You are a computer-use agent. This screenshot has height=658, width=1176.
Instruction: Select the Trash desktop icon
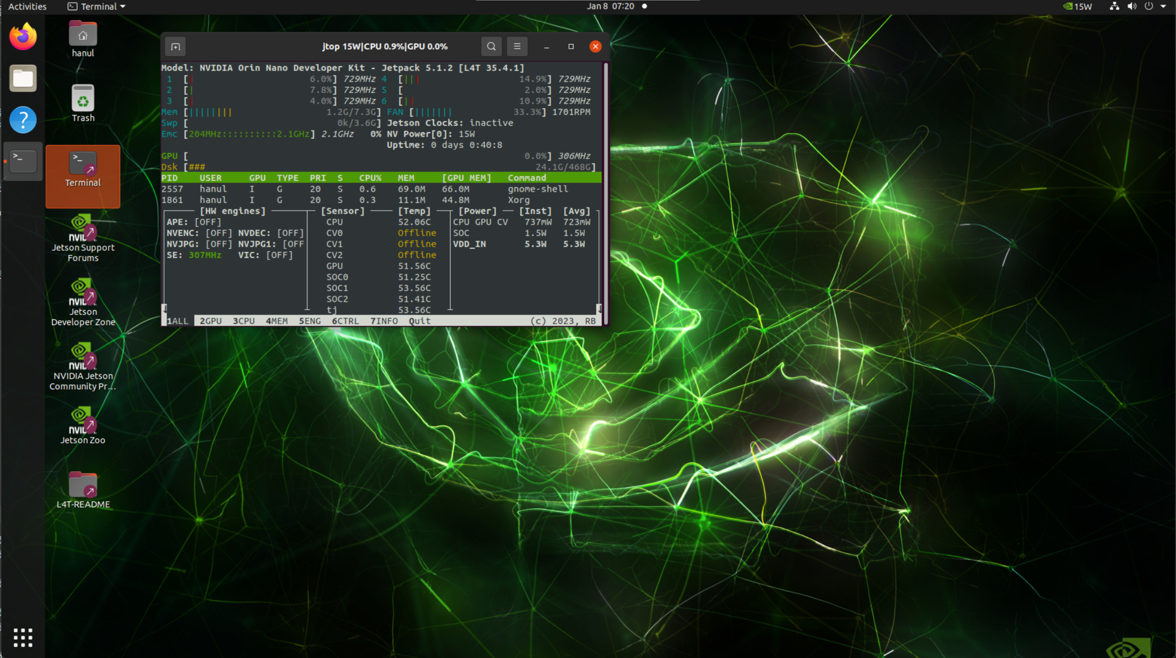pyautogui.click(x=83, y=103)
